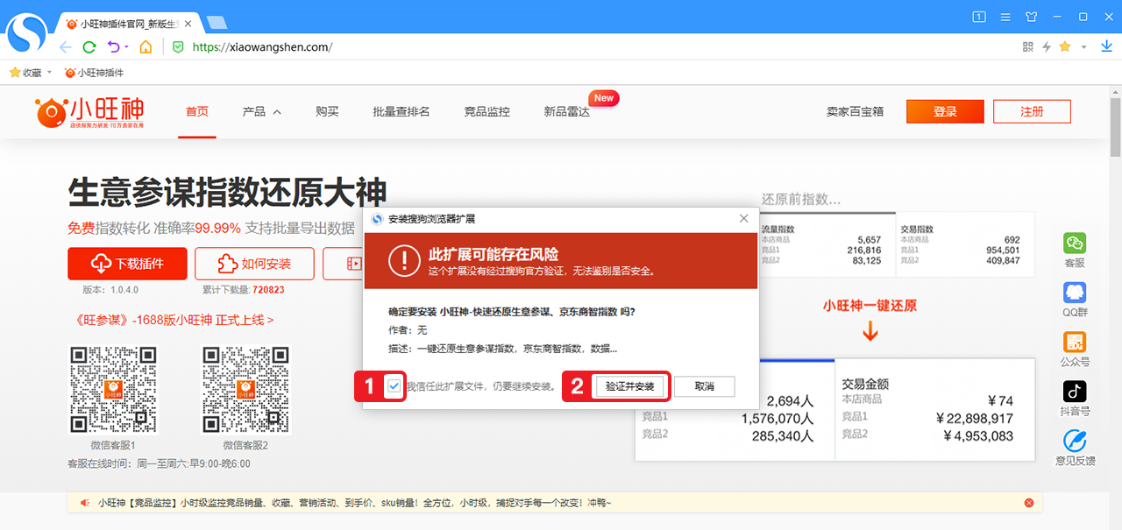Open the dropdown beside the purple restore icon
The height and width of the screenshot is (530, 1122).
pos(126,46)
